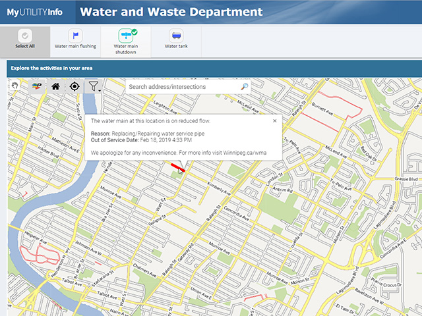Click the basemap layers icon
This screenshot has width=422, height=316.
(x=37, y=86)
